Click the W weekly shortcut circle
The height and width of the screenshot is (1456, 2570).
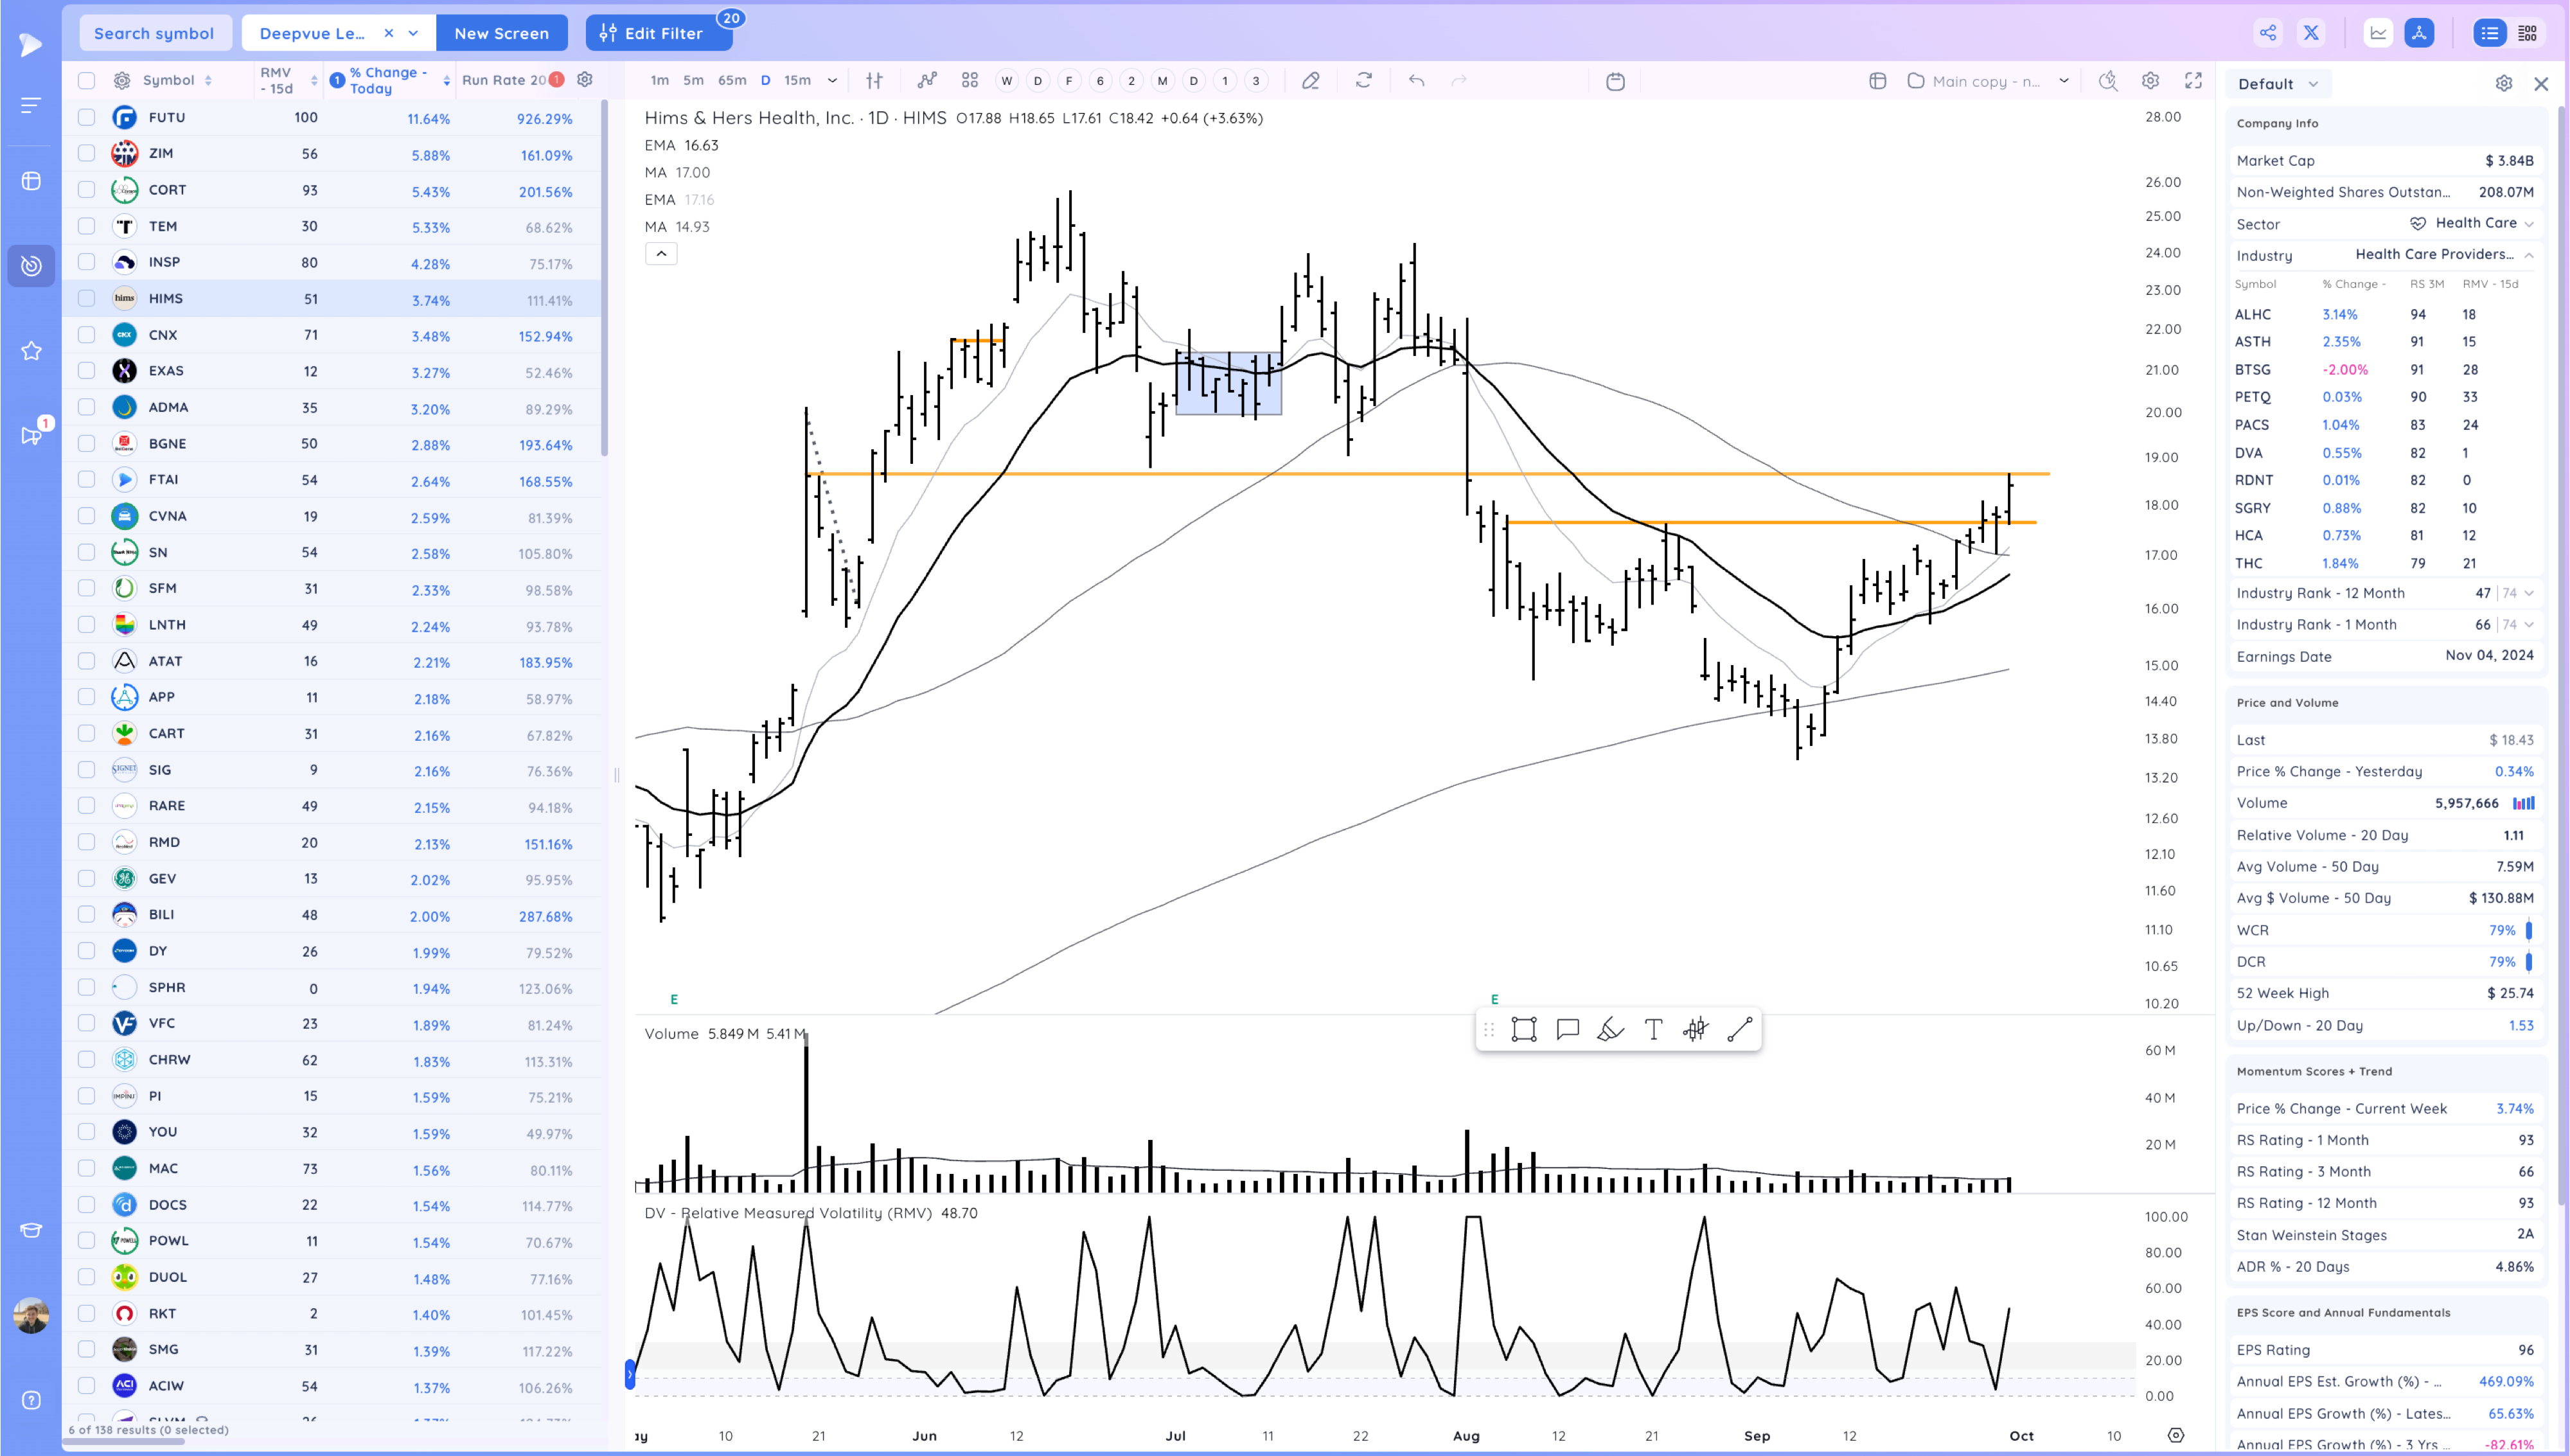[x=1007, y=81]
